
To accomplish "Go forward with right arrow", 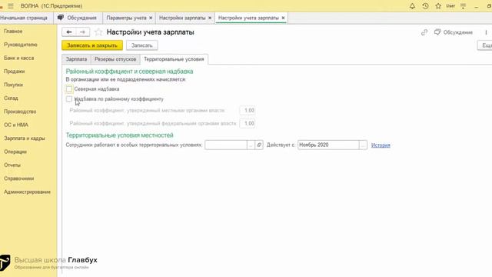I will (x=82, y=32).
